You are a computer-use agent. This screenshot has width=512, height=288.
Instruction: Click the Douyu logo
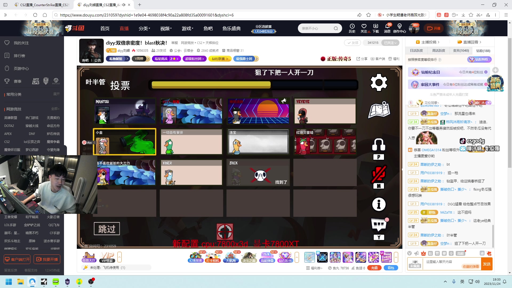pos(75,28)
